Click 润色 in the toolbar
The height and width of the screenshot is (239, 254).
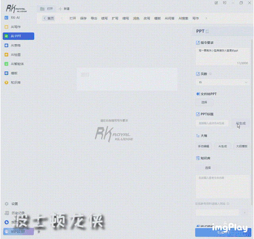[136, 18]
